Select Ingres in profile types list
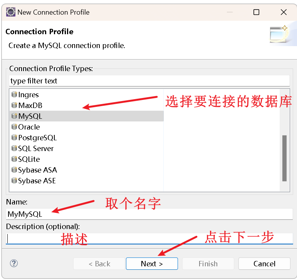Screen dimensions: 297x279 click(x=87, y=95)
